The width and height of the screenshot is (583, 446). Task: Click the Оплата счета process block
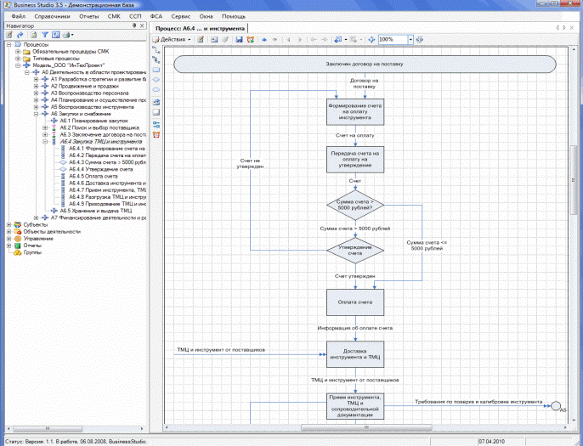tap(355, 300)
